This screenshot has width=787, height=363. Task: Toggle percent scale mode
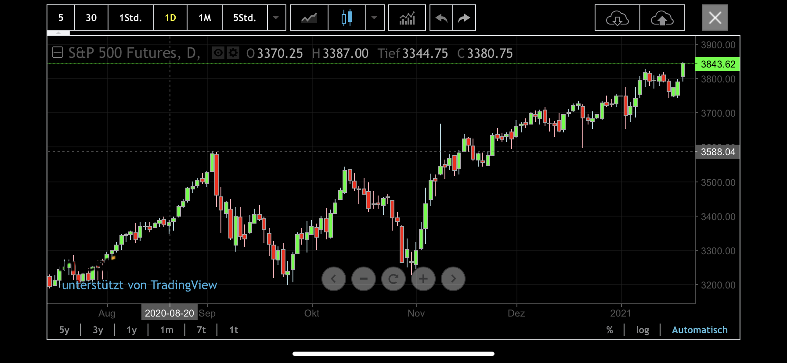pyautogui.click(x=610, y=330)
